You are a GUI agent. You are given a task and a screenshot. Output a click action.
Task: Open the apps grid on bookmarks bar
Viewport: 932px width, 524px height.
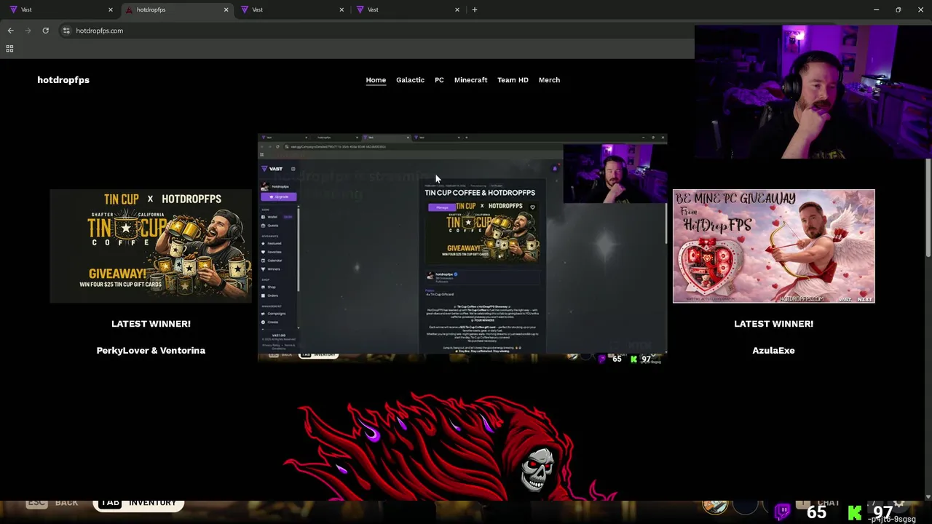click(x=9, y=49)
